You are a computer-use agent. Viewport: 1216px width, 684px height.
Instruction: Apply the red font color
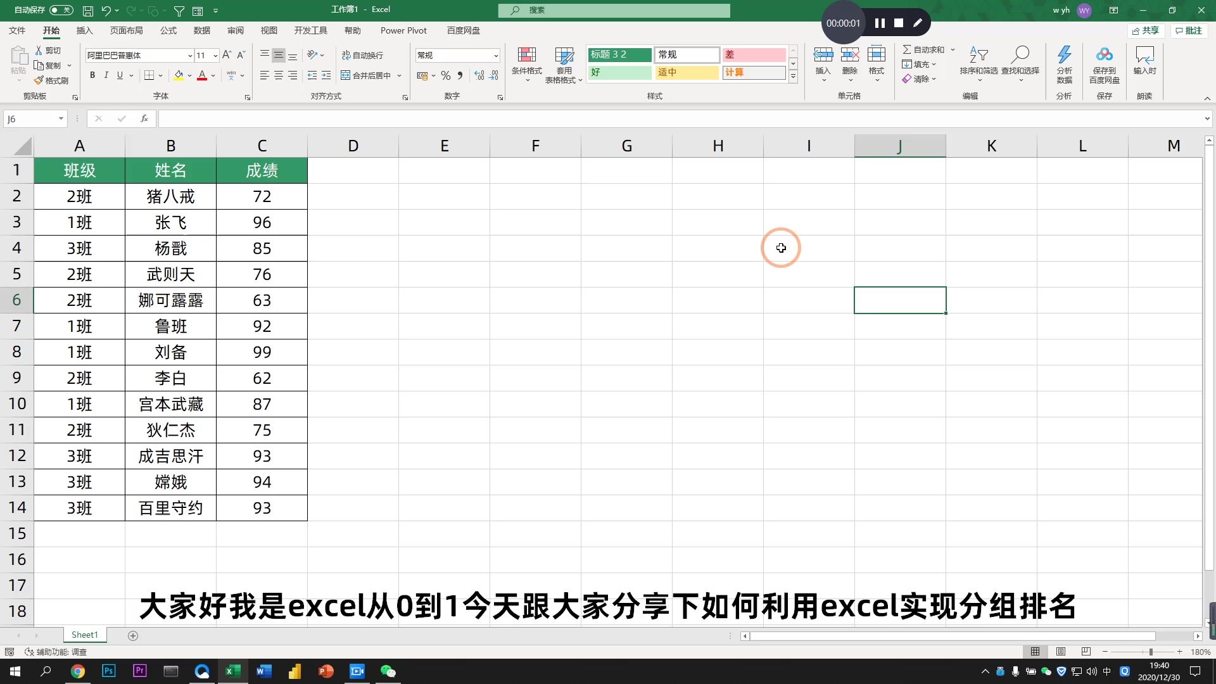[202, 75]
